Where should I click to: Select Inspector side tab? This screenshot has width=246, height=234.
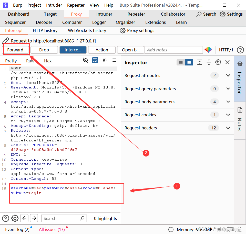click(240, 79)
